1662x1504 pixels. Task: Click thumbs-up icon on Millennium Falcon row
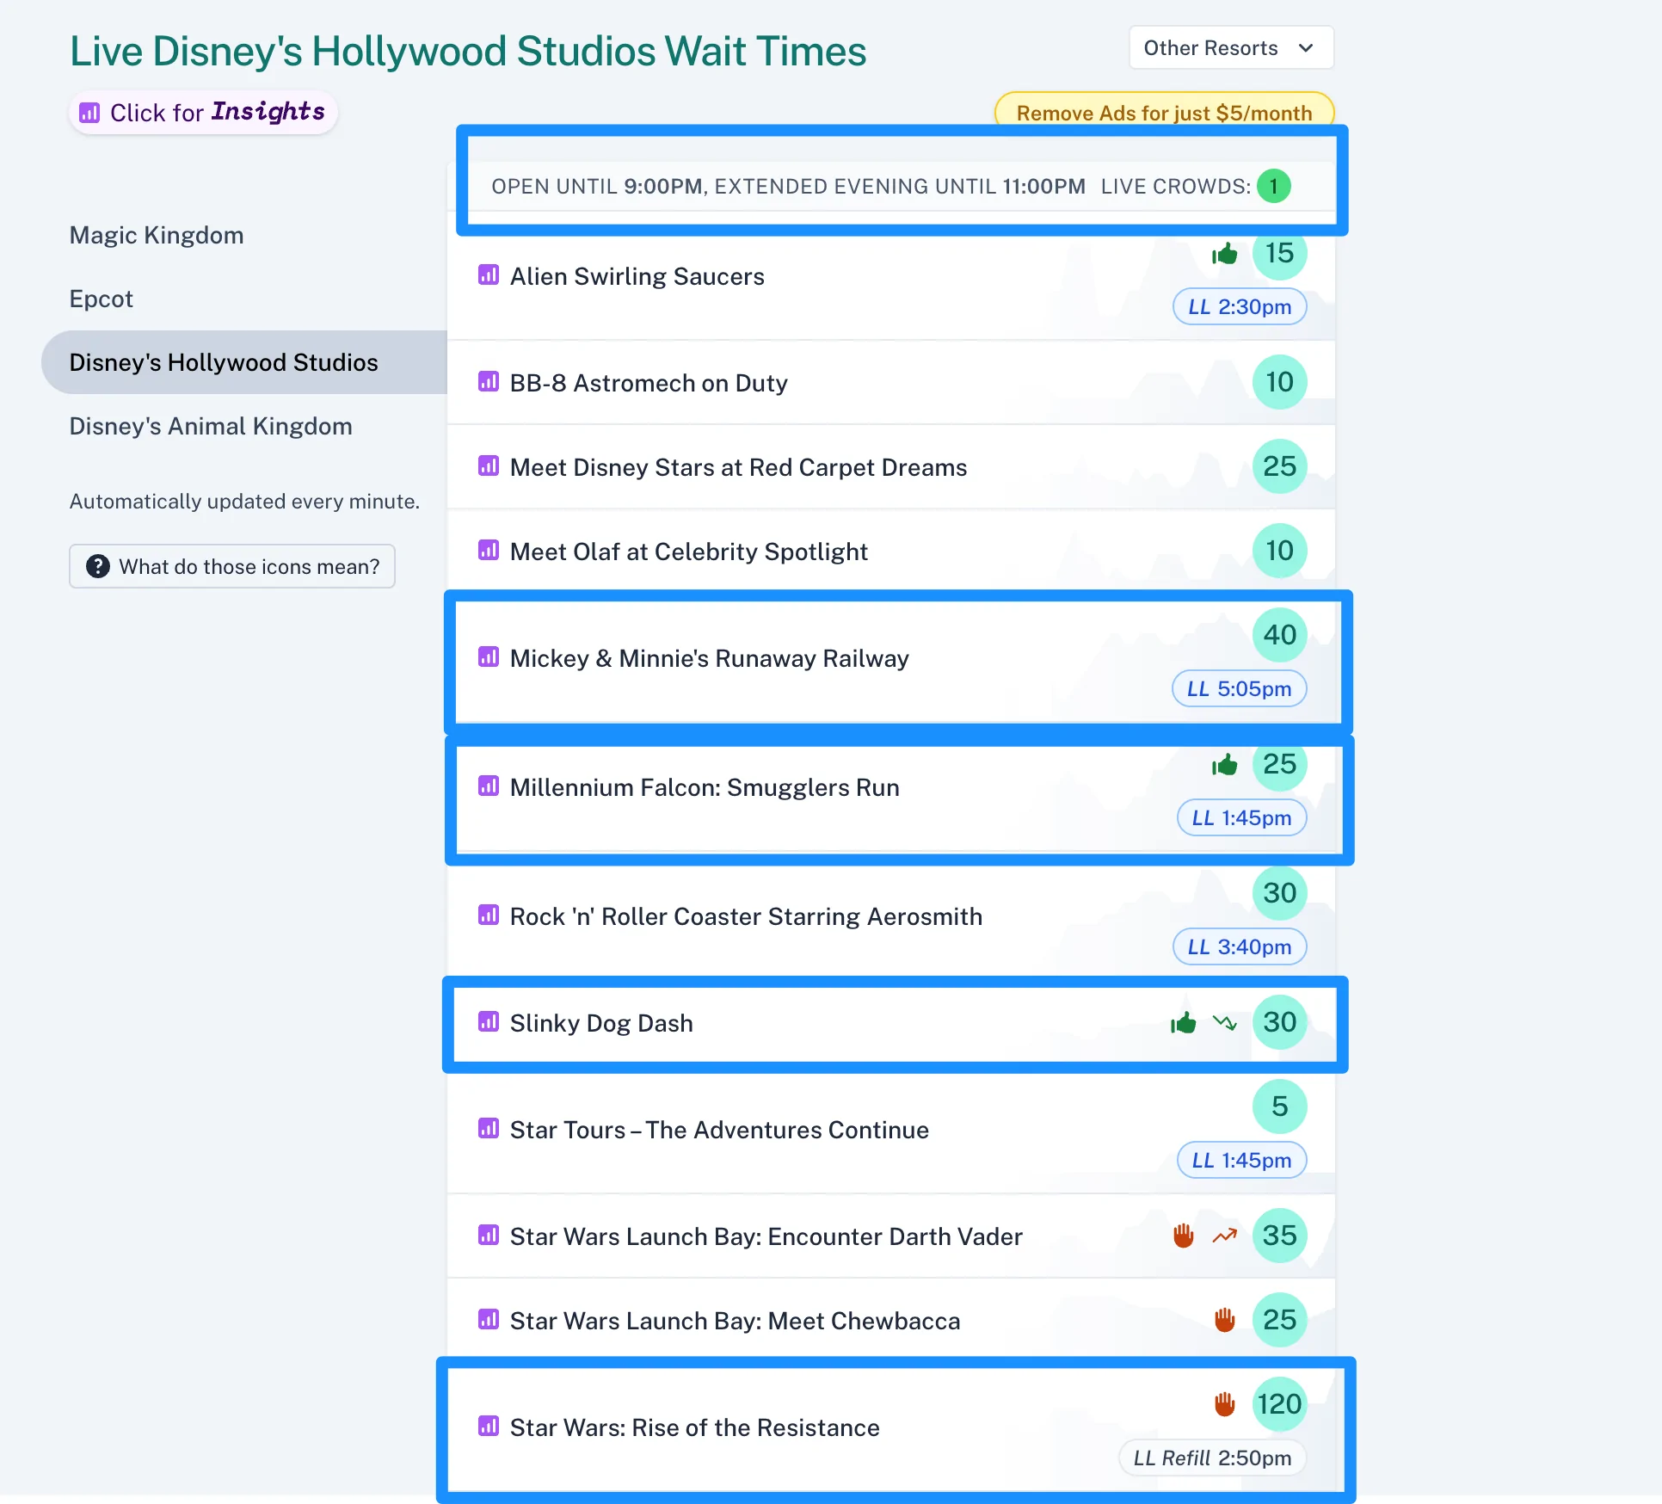(x=1225, y=764)
